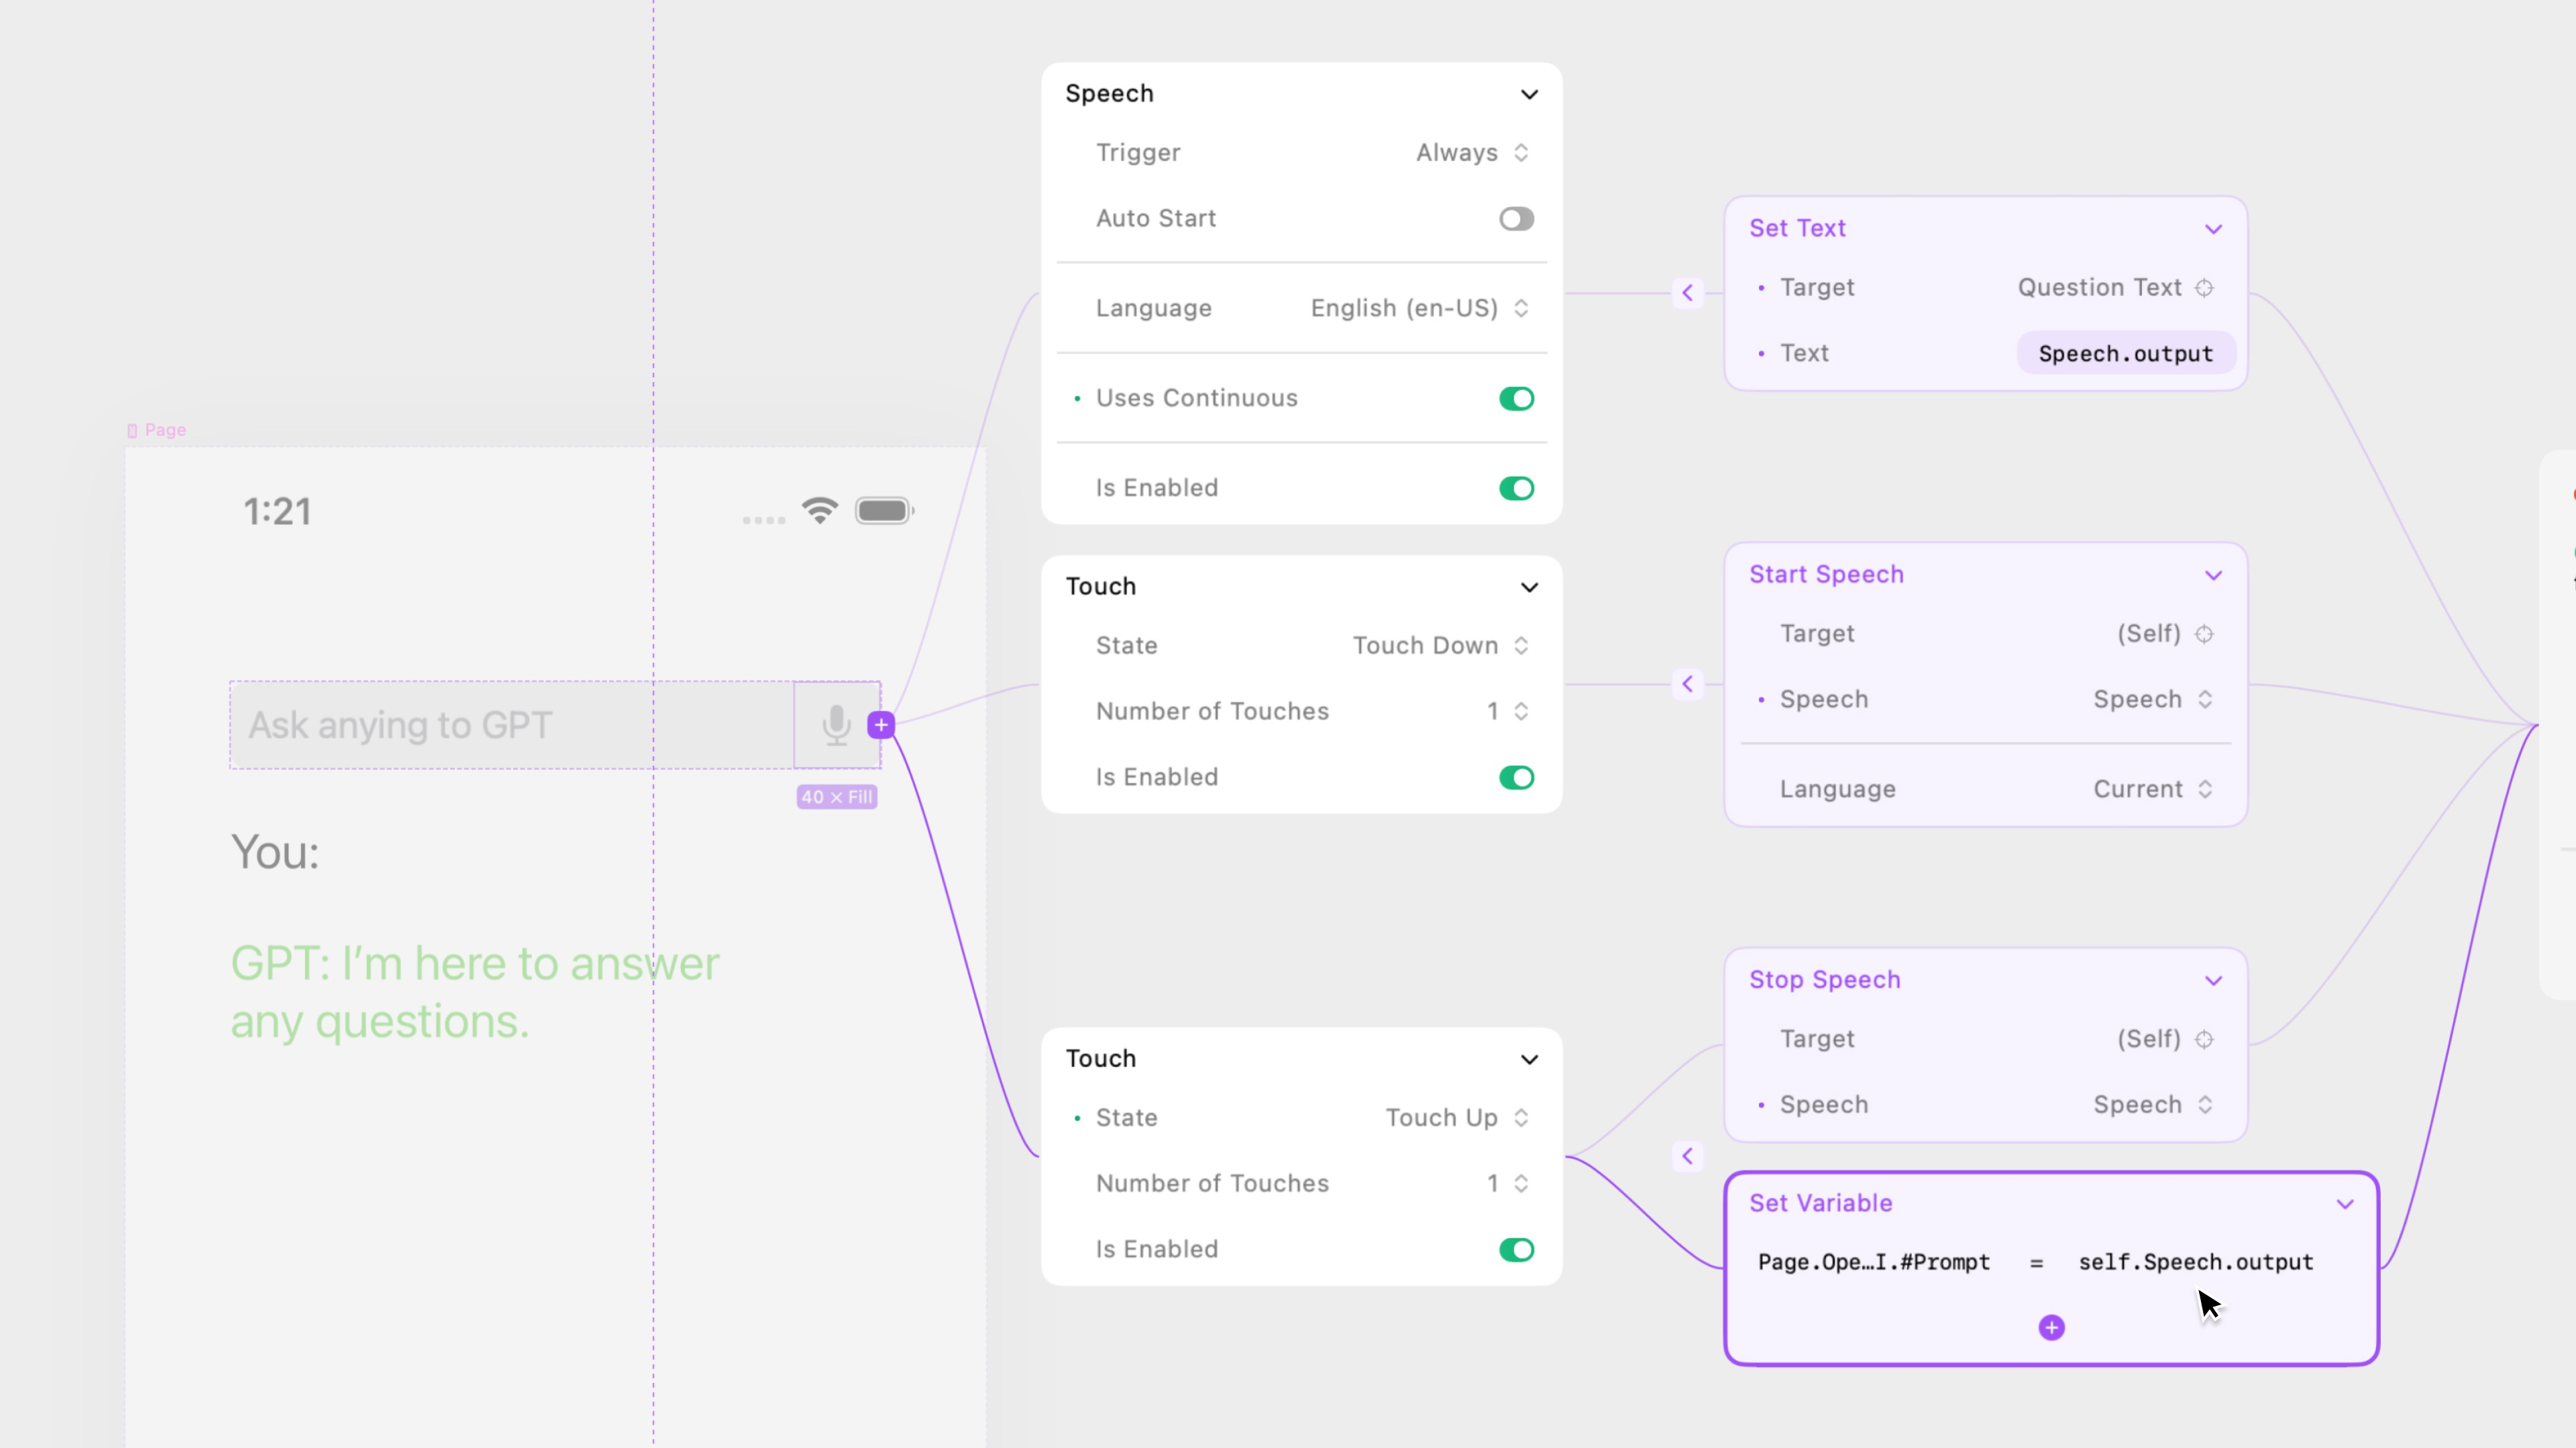The image size is (2576, 1448).
Task: Turn off Speech Is Enabled toggle
Action: (1516, 489)
